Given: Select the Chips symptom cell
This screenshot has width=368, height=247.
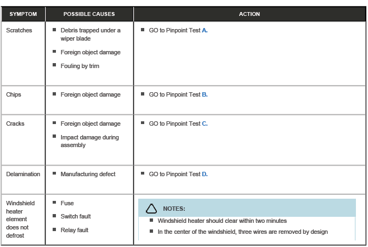Looking at the screenshot, I should tap(14, 95).
